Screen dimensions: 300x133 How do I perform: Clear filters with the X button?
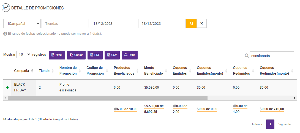[201, 23]
